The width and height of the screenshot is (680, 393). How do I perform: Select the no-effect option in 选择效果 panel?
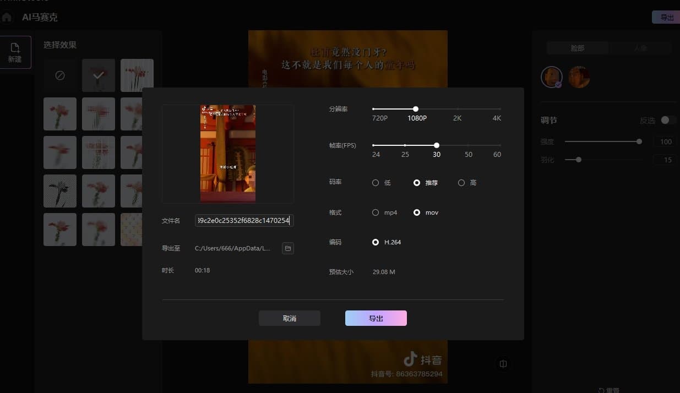coord(59,75)
